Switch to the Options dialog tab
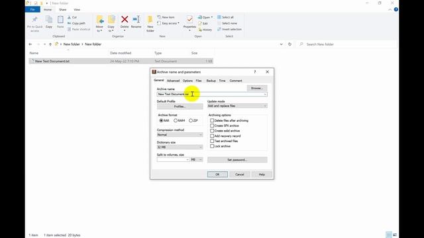Image resolution: width=424 pixels, height=238 pixels. pos(187,81)
